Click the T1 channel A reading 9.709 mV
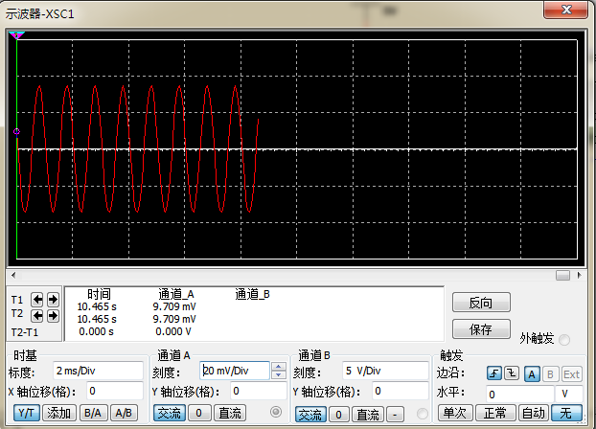 174,306
